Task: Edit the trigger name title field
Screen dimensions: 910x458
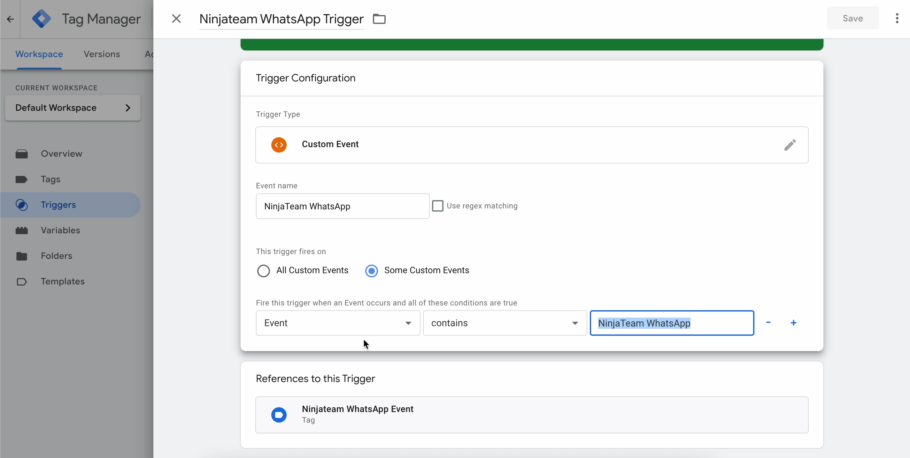Action: point(281,19)
